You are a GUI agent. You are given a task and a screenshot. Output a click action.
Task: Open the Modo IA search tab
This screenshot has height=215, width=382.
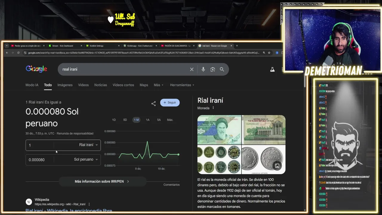[32, 85]
